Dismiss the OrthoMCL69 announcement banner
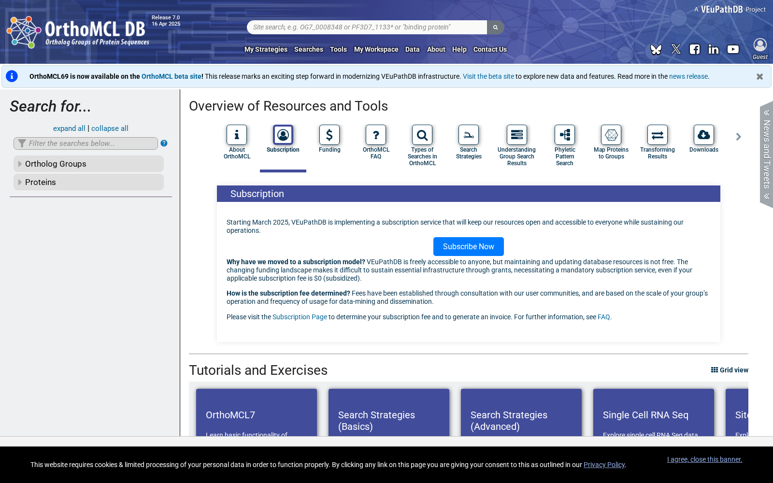 coord(759,77)
